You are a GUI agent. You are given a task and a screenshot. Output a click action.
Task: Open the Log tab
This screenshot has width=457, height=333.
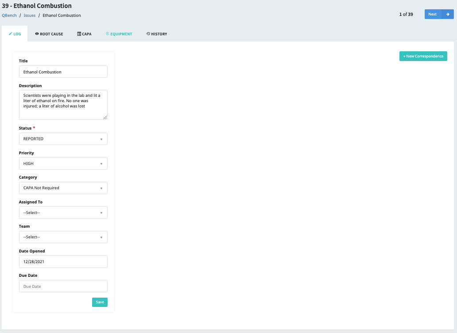pyautogui.click(x=15, y=34)
